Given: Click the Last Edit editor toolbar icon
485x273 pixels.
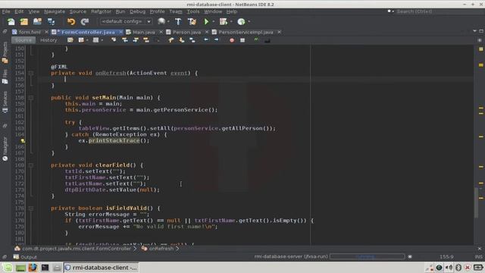Looking at the screenshot, I should 70,40.
